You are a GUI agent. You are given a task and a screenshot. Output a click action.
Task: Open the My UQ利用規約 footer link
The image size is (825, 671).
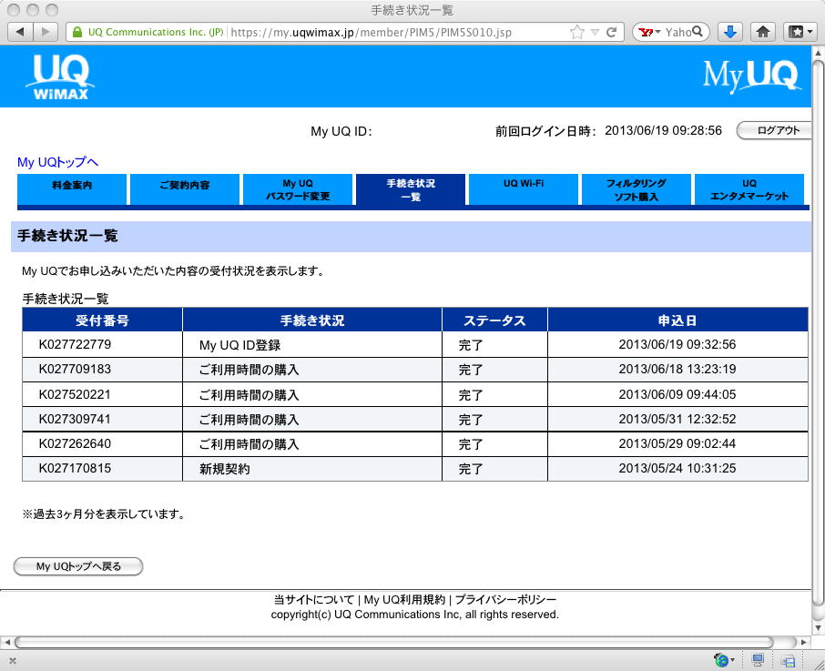tap(404, 599)
